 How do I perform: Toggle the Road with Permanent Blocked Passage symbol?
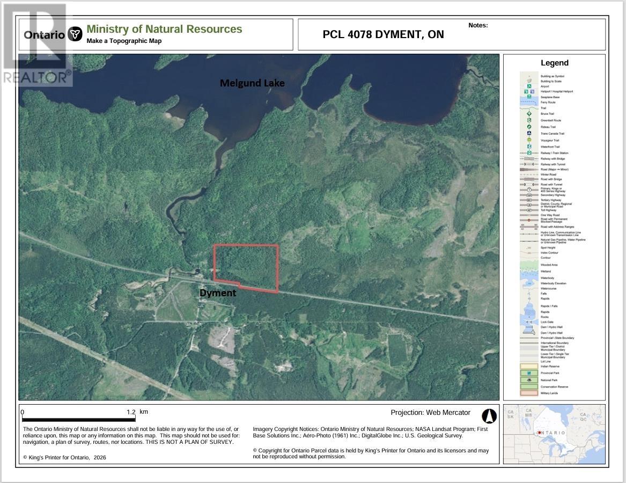[x=529, y=220]
